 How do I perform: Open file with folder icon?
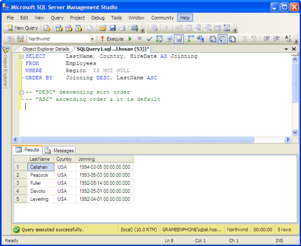click(x=103, y=28)
